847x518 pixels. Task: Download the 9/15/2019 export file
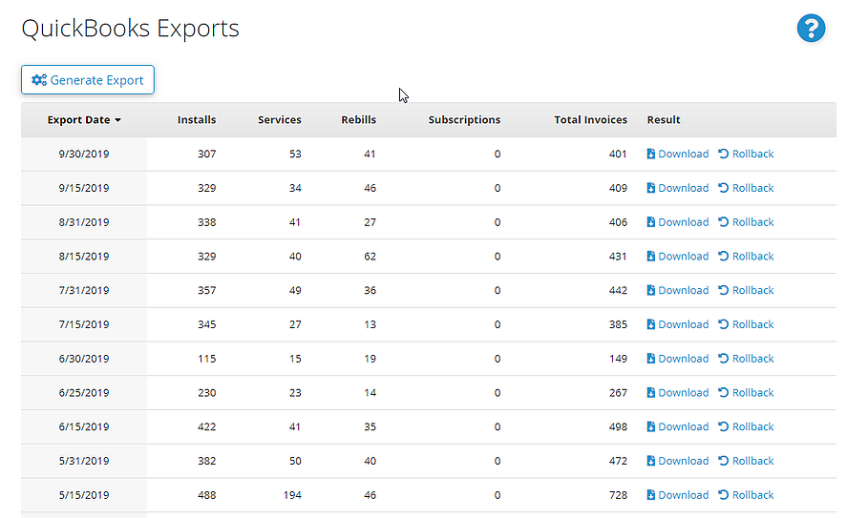tap(678, 188)
